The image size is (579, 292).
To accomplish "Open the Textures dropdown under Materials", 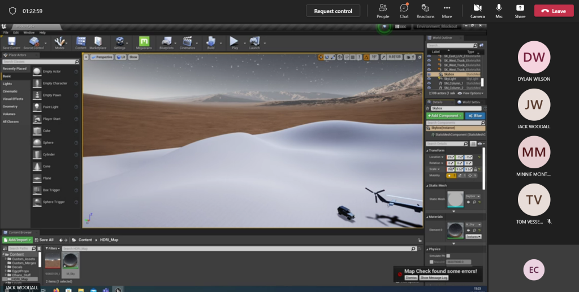I will (473, 237).
